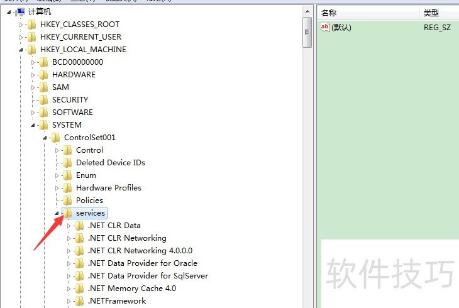Click the tree pane vertical scrollbar thumb
Viewport: 459px width, 308px height.
(307, 33)
